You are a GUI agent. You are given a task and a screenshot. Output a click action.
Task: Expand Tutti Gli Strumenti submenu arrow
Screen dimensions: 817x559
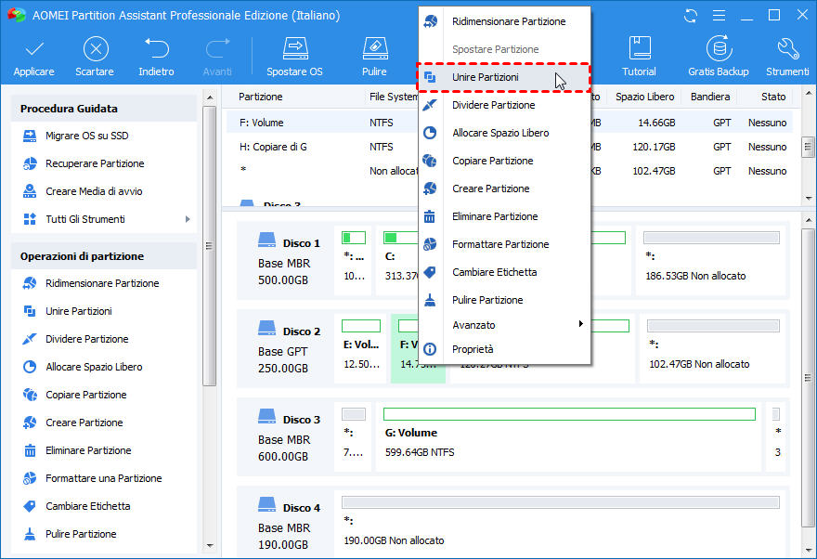click(188, 219)
